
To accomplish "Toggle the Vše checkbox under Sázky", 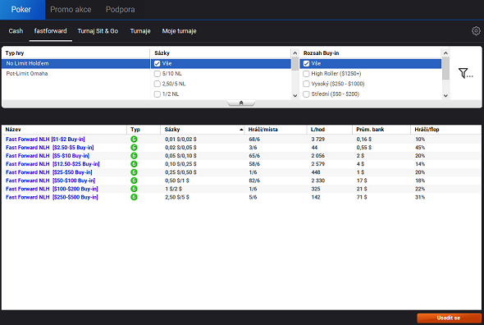I will click(x=158, y=64).
